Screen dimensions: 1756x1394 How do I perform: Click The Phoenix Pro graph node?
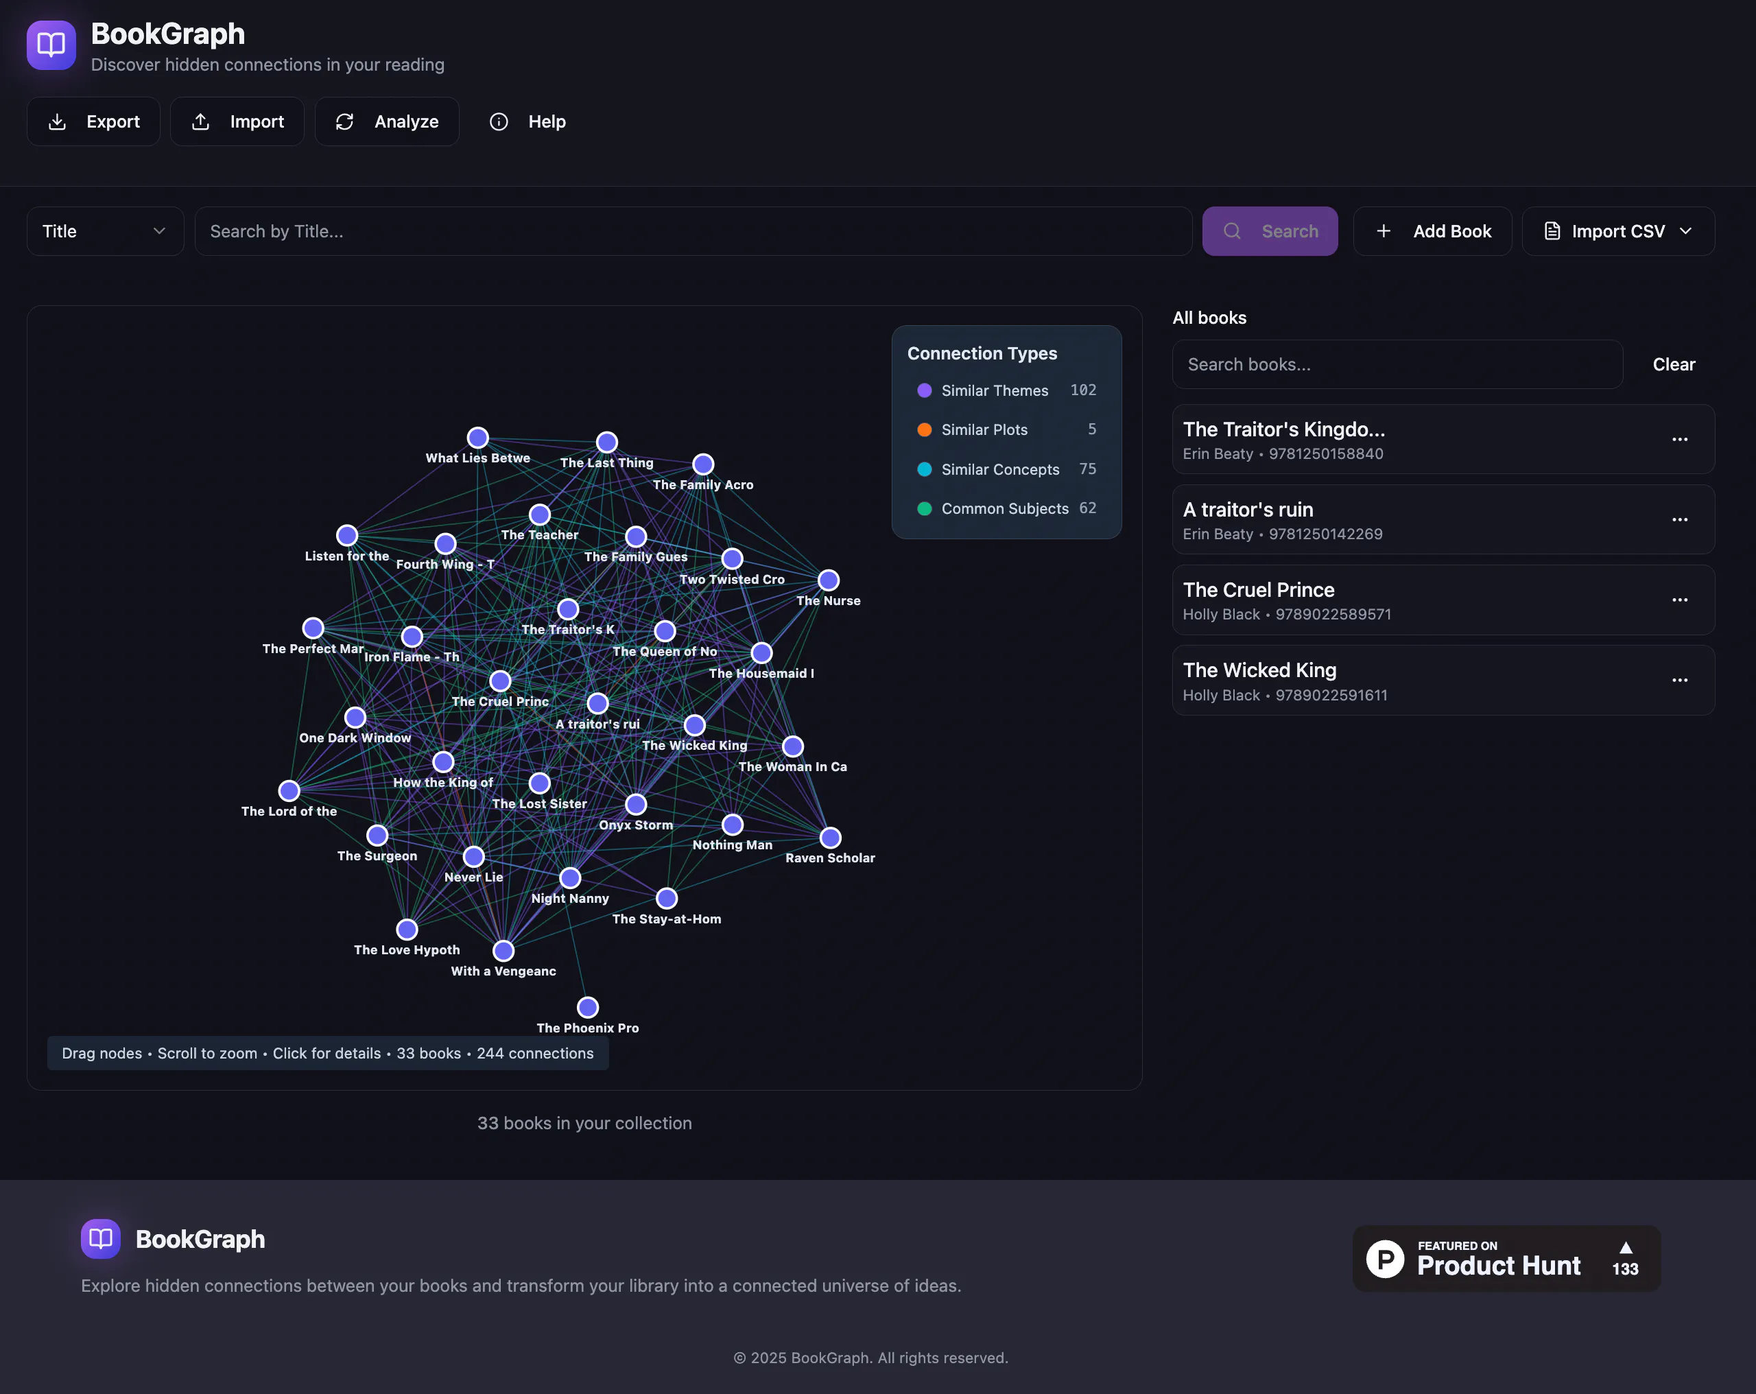tap(588, 1008)
